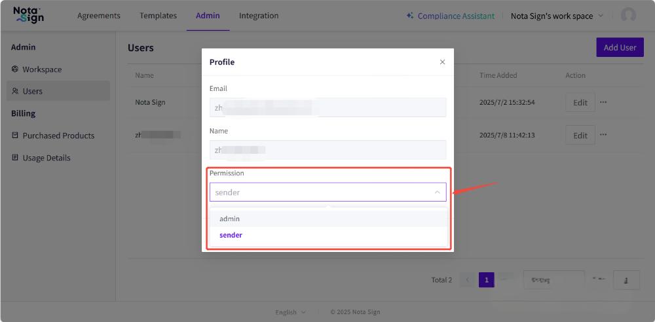Switch to the Agreements tab

[x=99, y=16]
